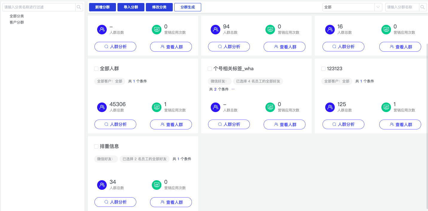428x211 pixels.
Task: Open 人群分析 in 123123 card
Action: 343,124
